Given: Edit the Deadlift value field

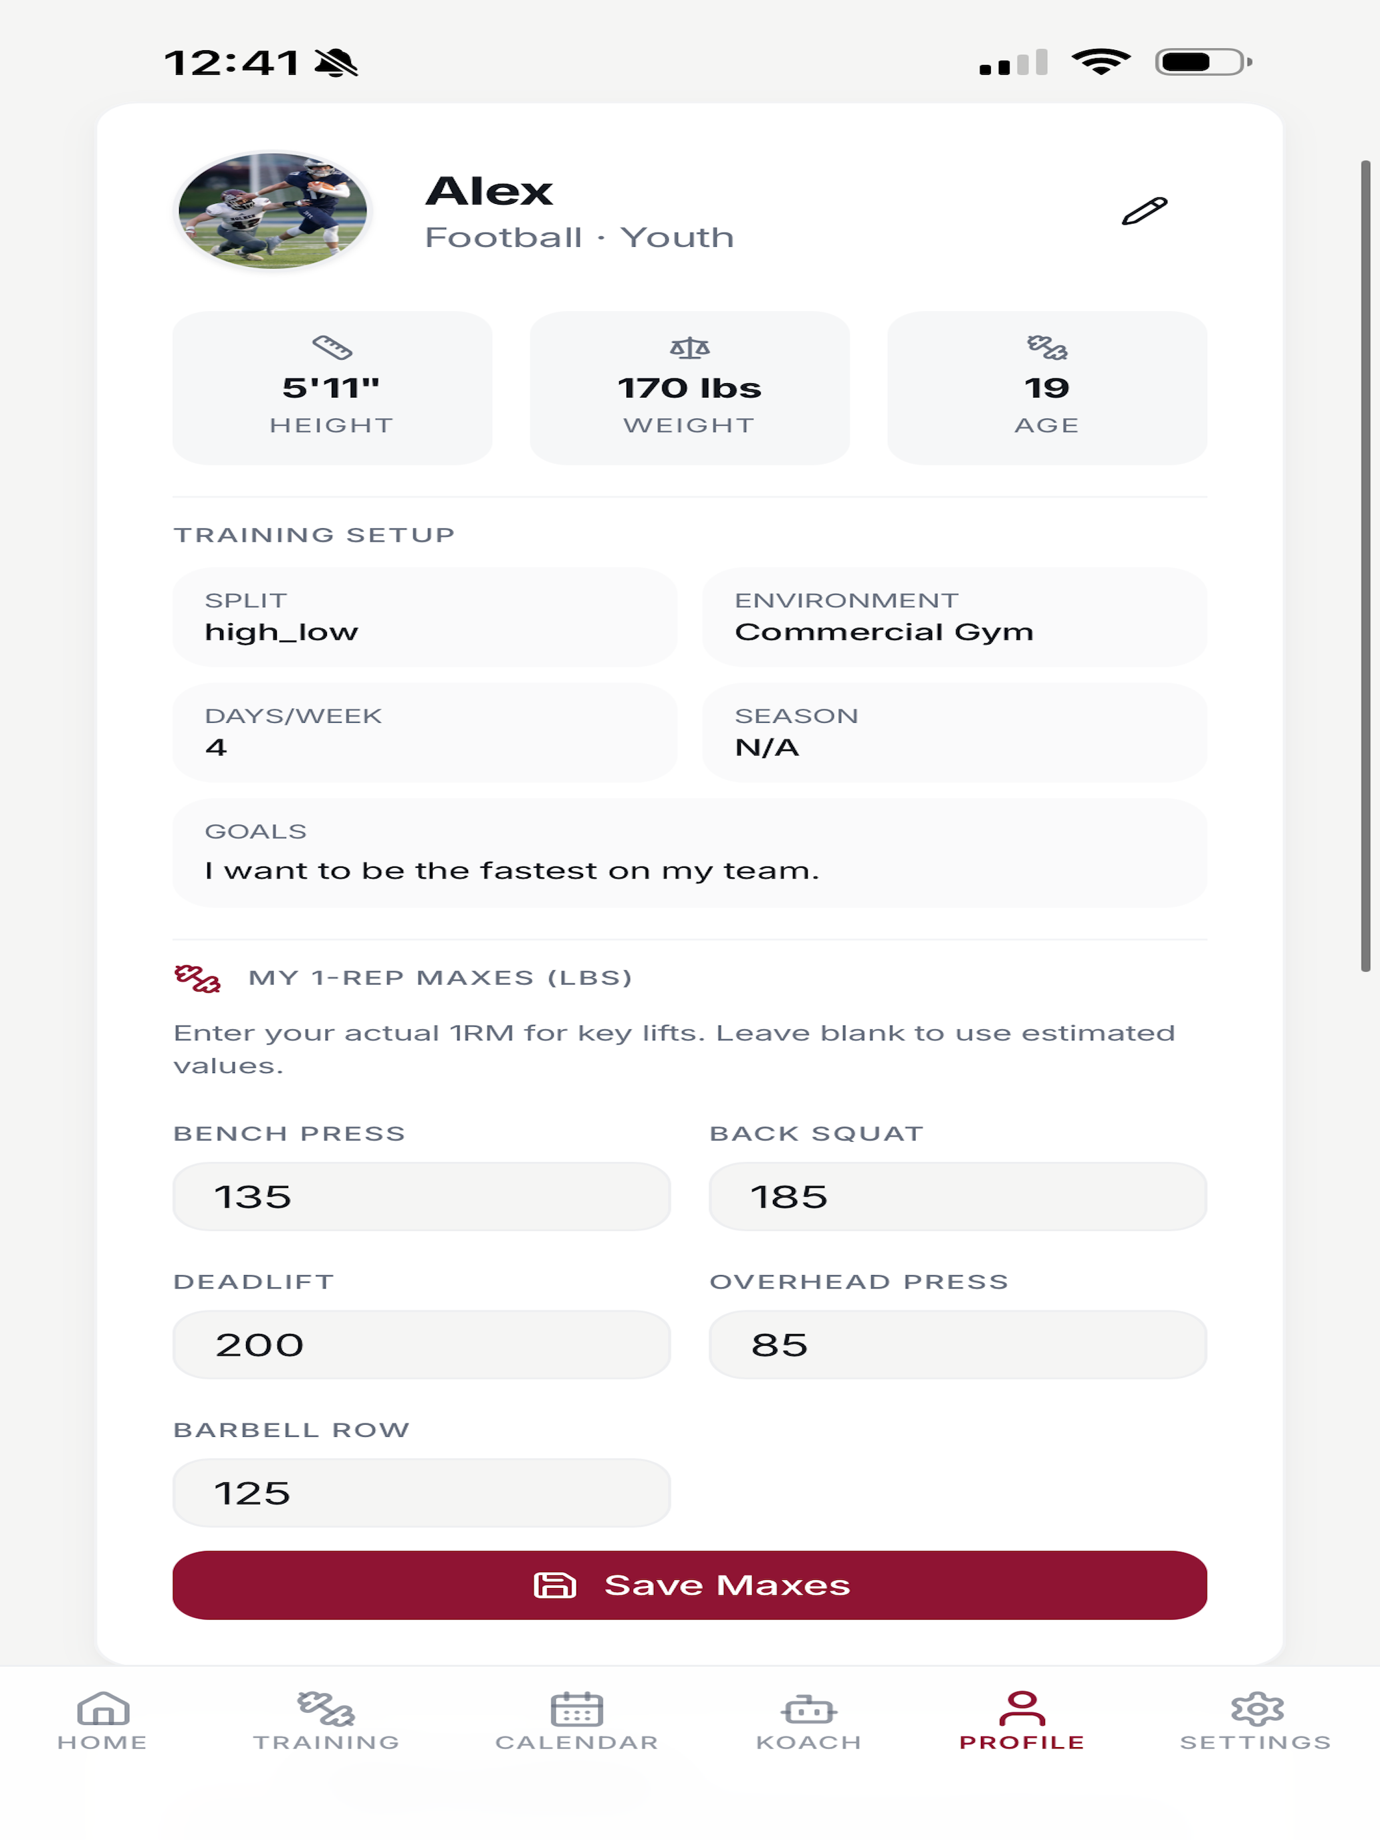Looking at the screenshot, I should 422,1345.
